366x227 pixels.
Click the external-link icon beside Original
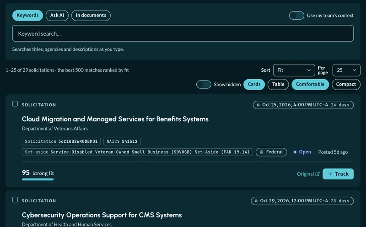pos(318,174)
